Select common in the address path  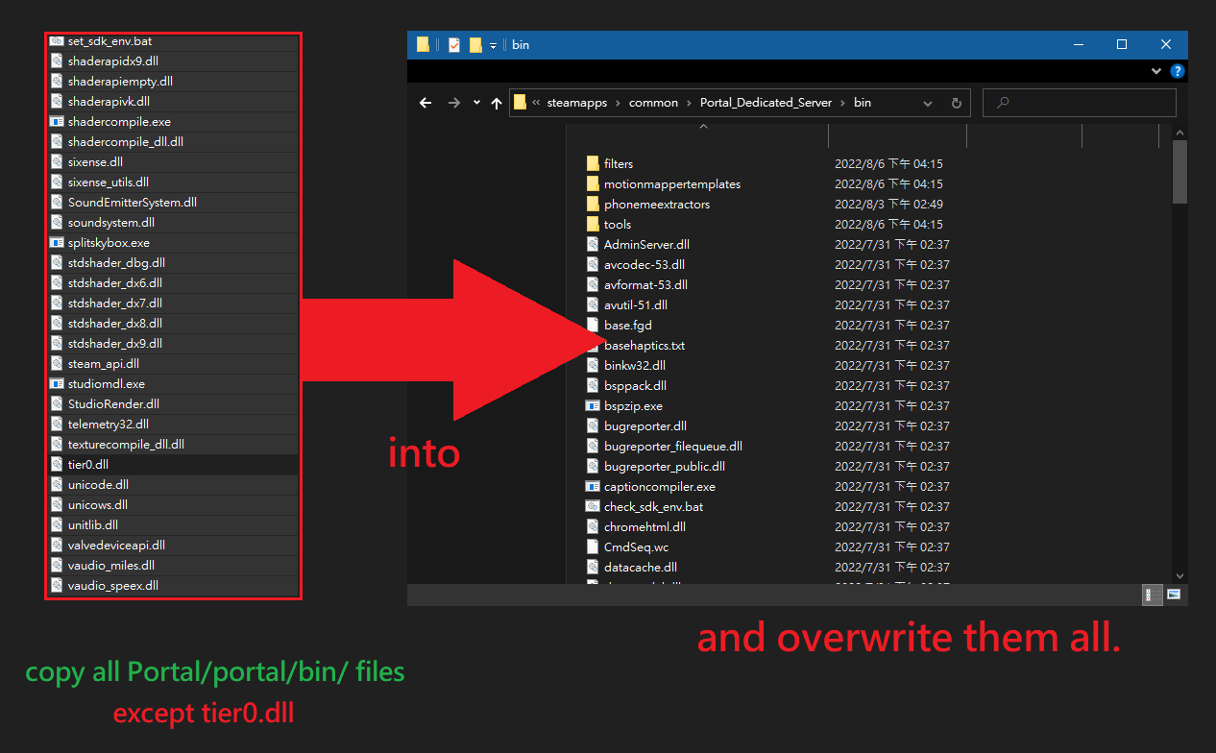click(653, 103)
